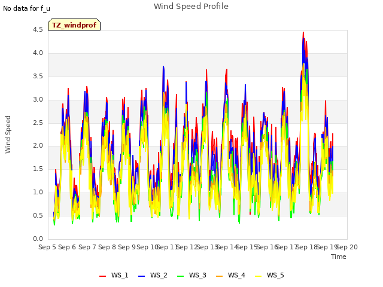Select the WS_4 legend label
Viewport: 383px width, 287px height.
coord(236,275)
